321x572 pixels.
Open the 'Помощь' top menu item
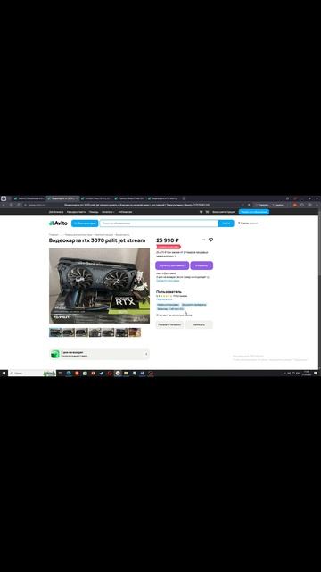94,212
